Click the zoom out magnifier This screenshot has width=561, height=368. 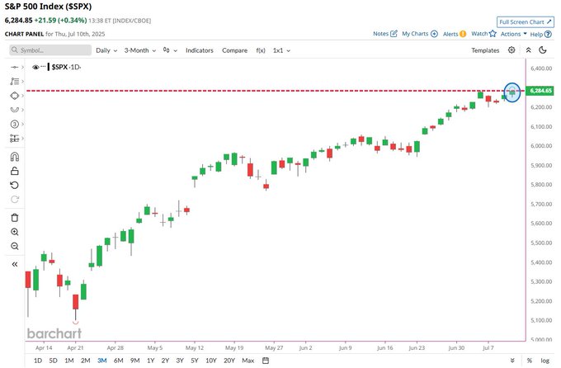coord(15,246)
